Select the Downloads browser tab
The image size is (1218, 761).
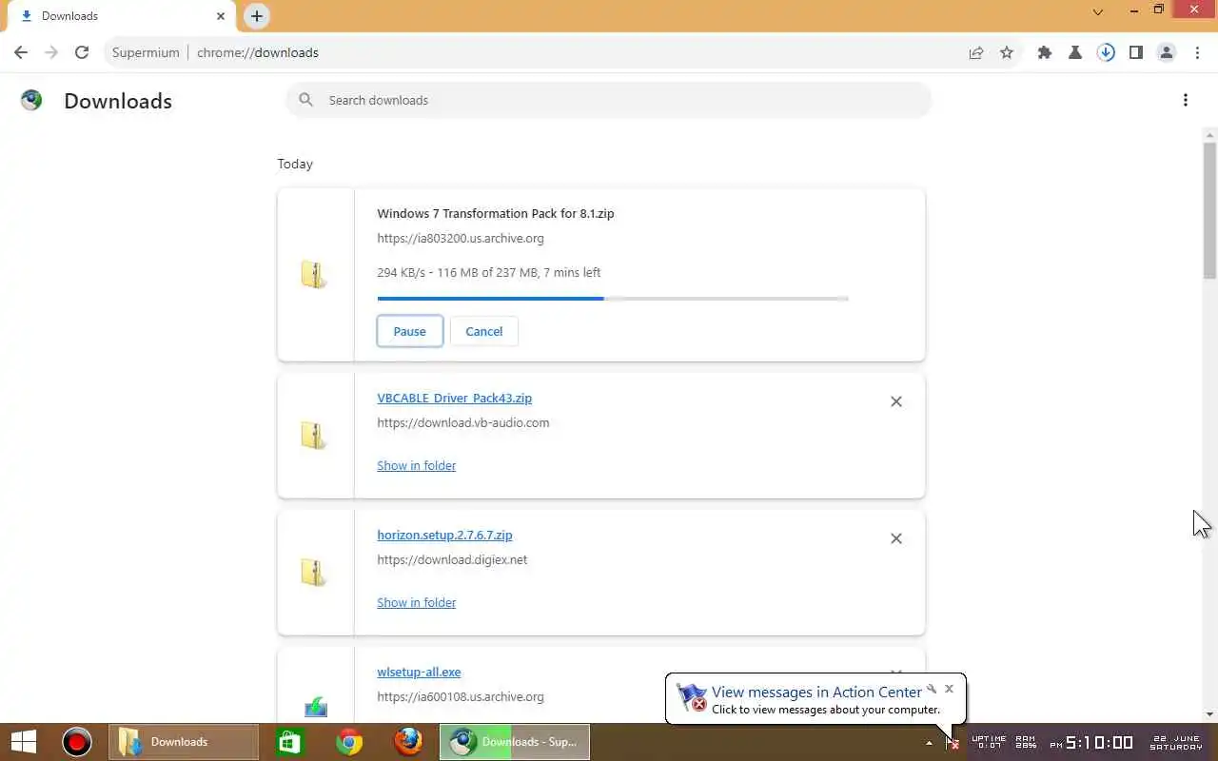[122, 16]
